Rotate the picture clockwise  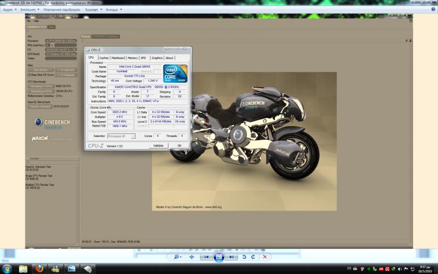253,256
